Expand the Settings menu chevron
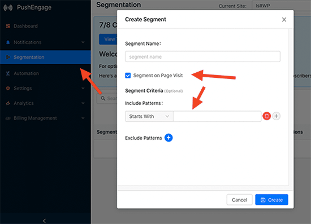311x224 pixels. [83, 88]
